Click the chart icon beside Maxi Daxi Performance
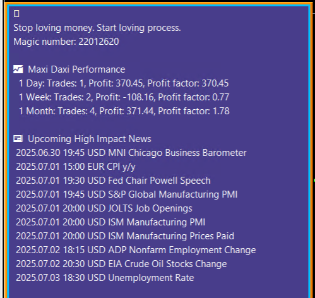Screen dimensions: 315x298 coord(18,69)
